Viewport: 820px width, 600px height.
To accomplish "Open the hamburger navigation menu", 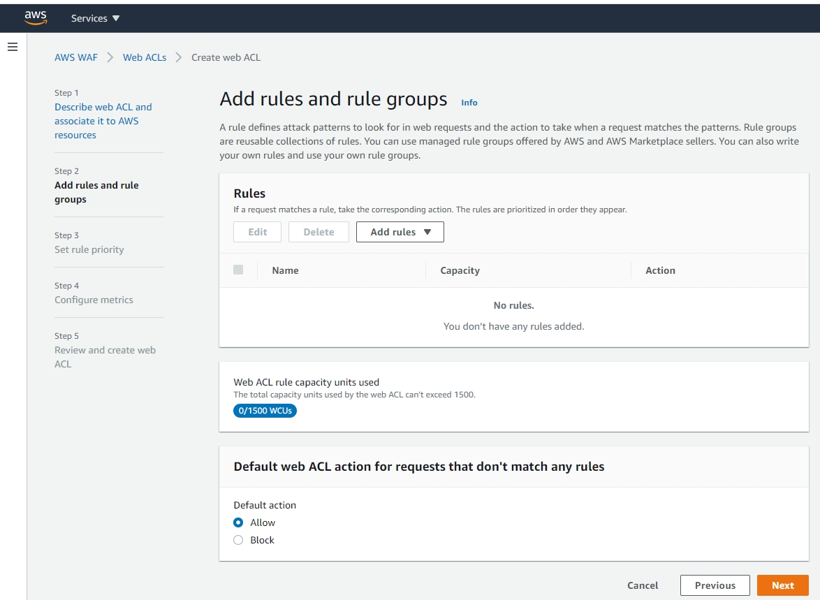I will click(x=13, y=47).
